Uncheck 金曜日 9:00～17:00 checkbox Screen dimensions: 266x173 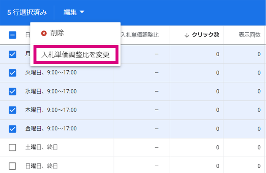[13, 129]
